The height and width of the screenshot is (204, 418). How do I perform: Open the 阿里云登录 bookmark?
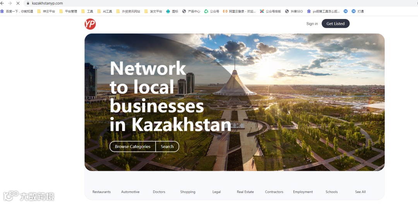[x=240, y=11]
